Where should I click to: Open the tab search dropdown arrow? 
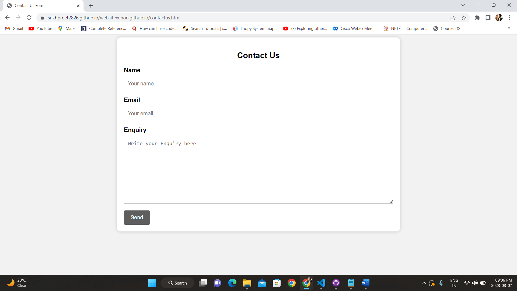[x=463, y=5]
